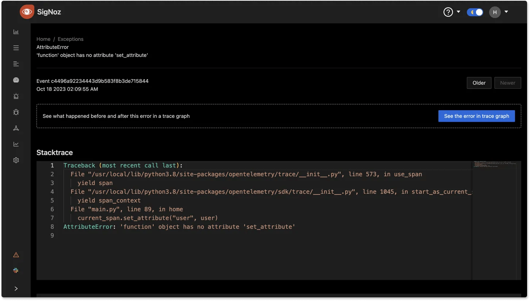Open Alerts using the bell icon
This screenshot has width=530, height=301.
click(x=16, y=96)
